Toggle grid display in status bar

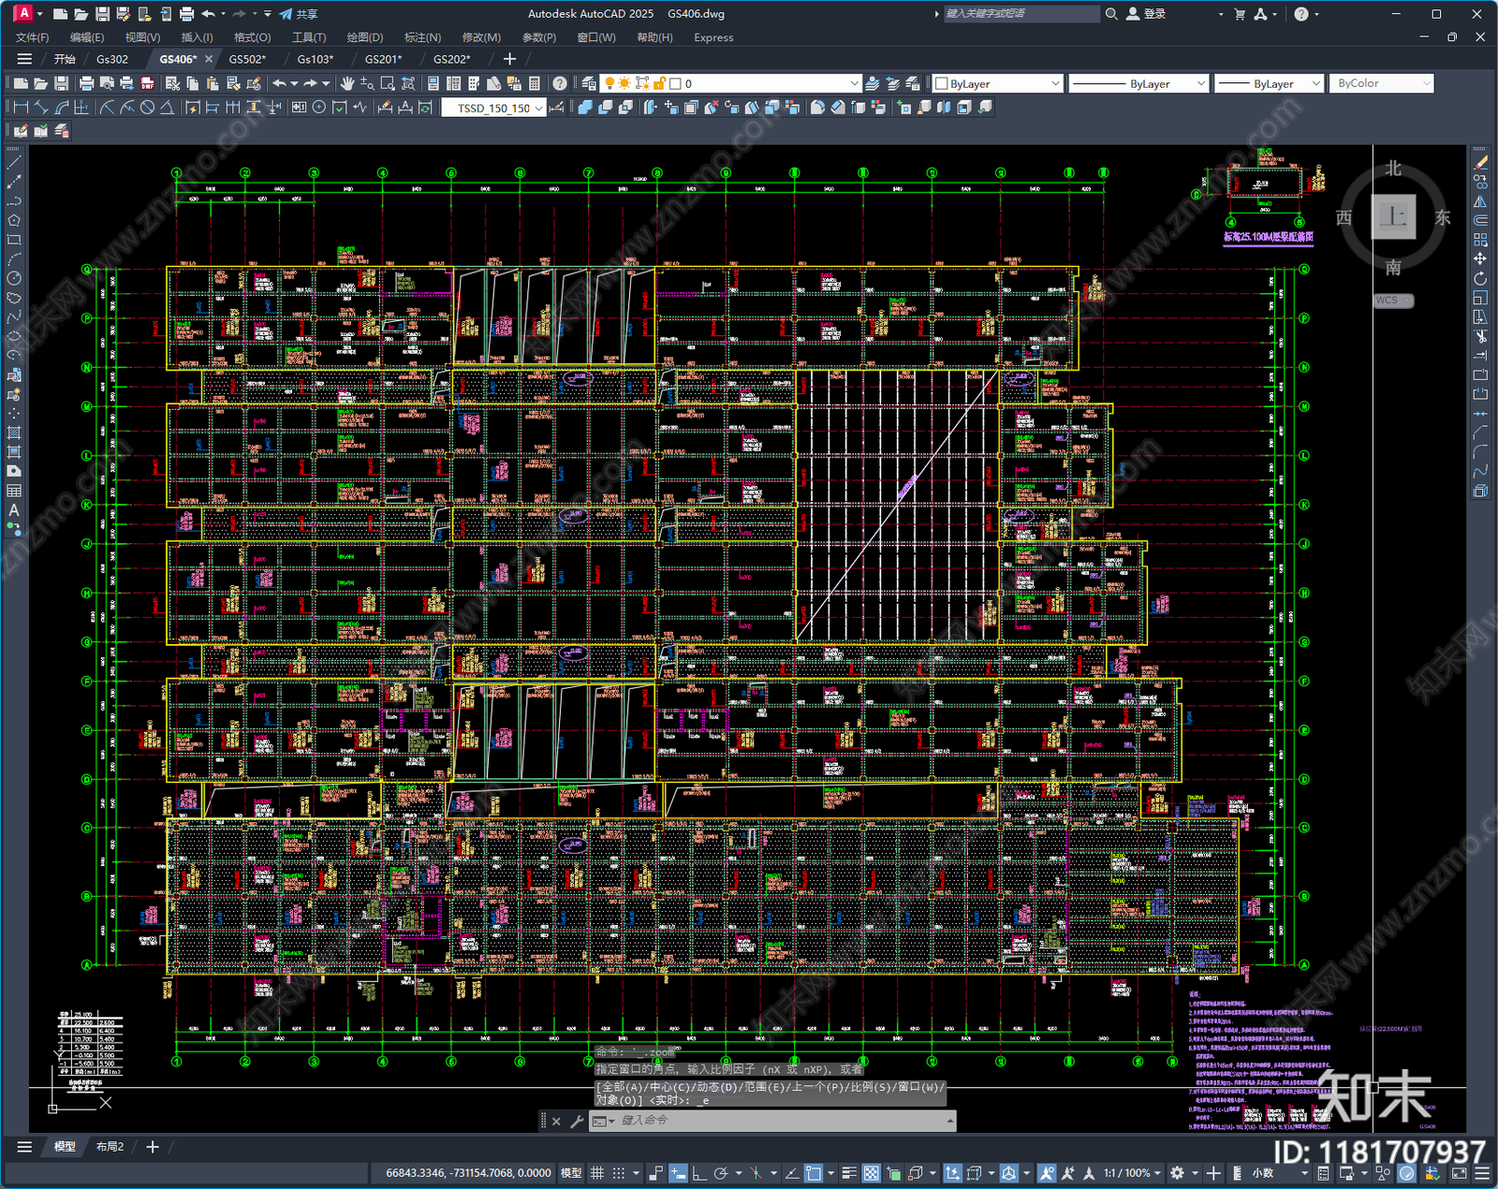pos(596,1173)
